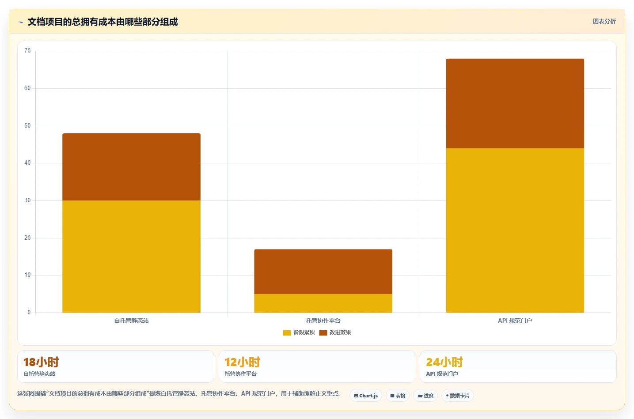The width and height of the screenshot is (634, 419).
Task: Click the brown 改进效果 bar for 自托管静态站
Action: click(131, 167)
